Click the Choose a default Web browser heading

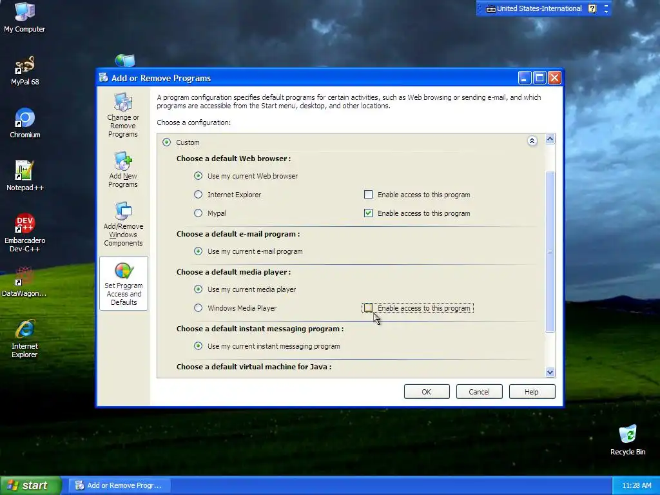[233, 159]
